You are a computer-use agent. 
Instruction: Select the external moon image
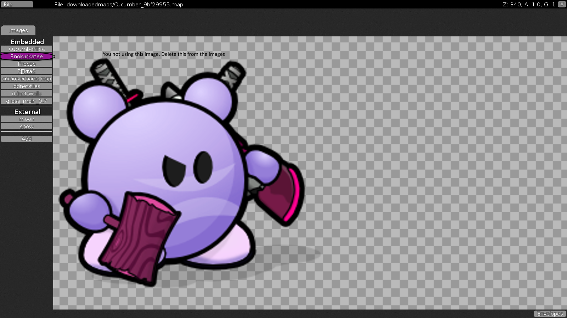pos(27,119)
